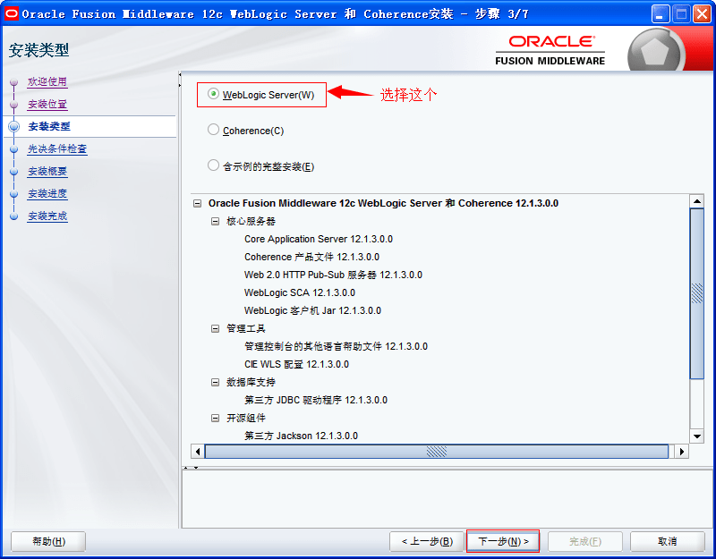Select the WebLogic Server(W) radio button
This screenshot has height=559, width=716.
click(213, 94)
